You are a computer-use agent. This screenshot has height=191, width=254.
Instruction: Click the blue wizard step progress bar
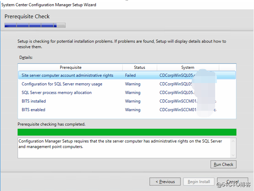[x=35, y=25]
